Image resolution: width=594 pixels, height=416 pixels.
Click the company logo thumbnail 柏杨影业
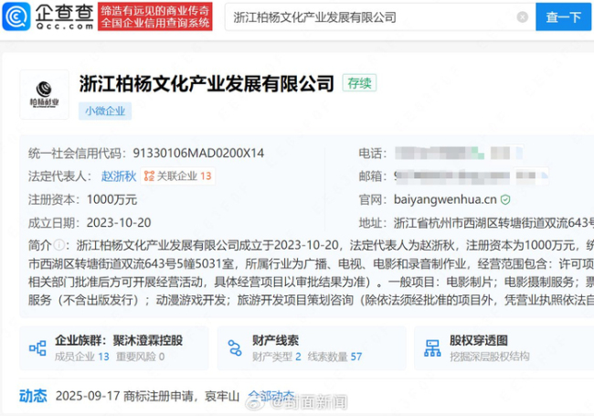[x=45, y=95]
